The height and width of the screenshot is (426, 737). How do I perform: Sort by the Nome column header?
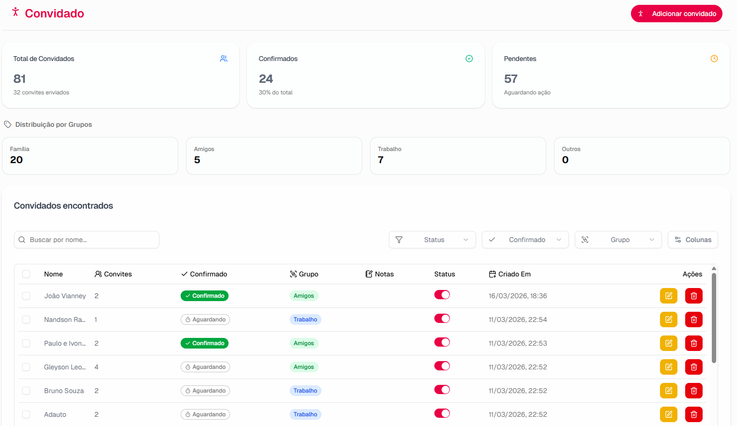(53, 274)
